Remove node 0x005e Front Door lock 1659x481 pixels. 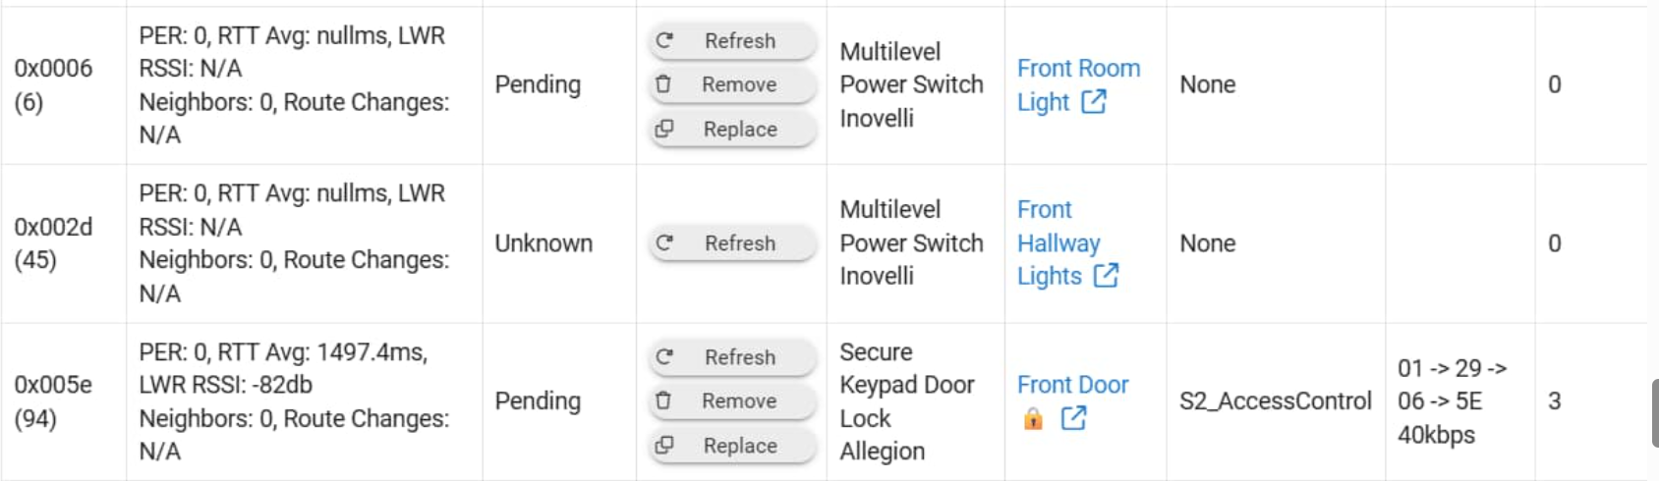(732, 401)
